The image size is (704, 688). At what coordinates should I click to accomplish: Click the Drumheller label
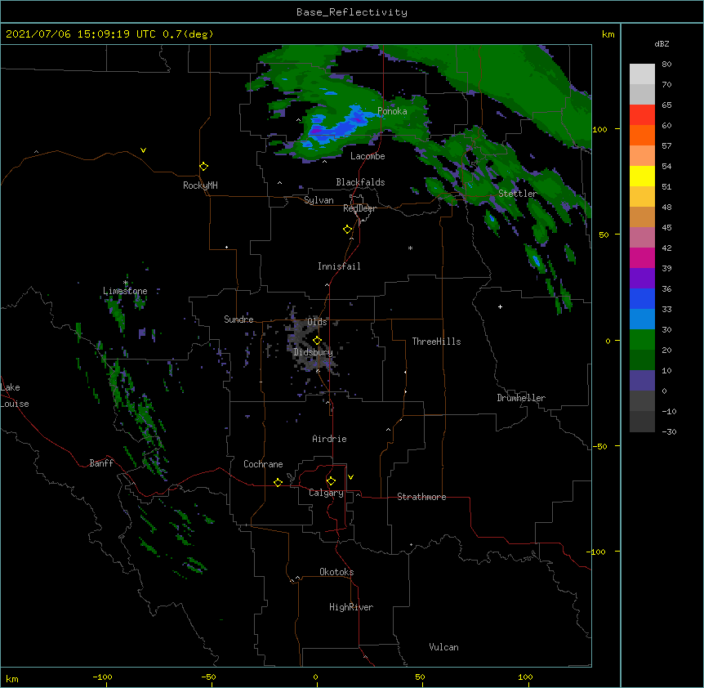[521, 398]
